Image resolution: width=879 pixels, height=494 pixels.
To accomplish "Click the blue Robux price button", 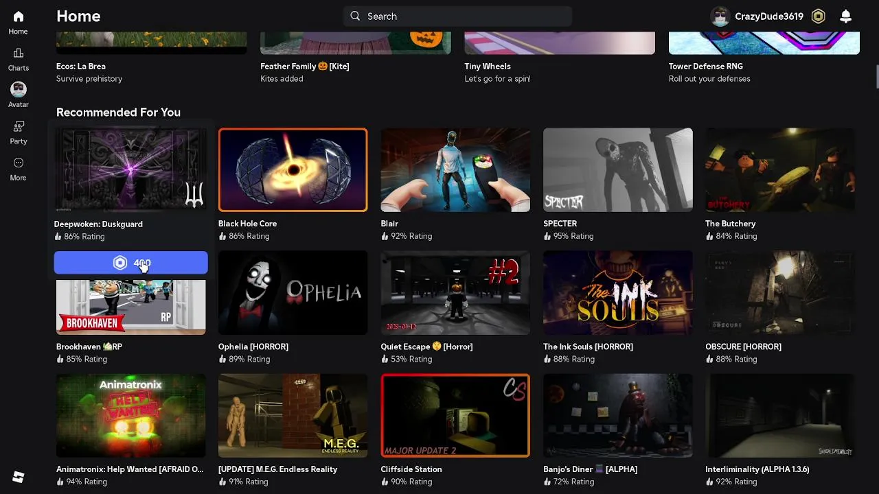I will tap(130, 263).
